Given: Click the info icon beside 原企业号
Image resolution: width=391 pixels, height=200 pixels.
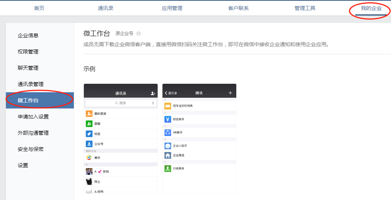Looking at the screenshot, I should click(x=138, y=34).
